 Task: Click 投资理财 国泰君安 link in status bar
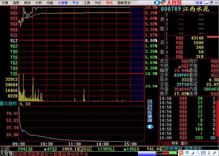point(184,148)
